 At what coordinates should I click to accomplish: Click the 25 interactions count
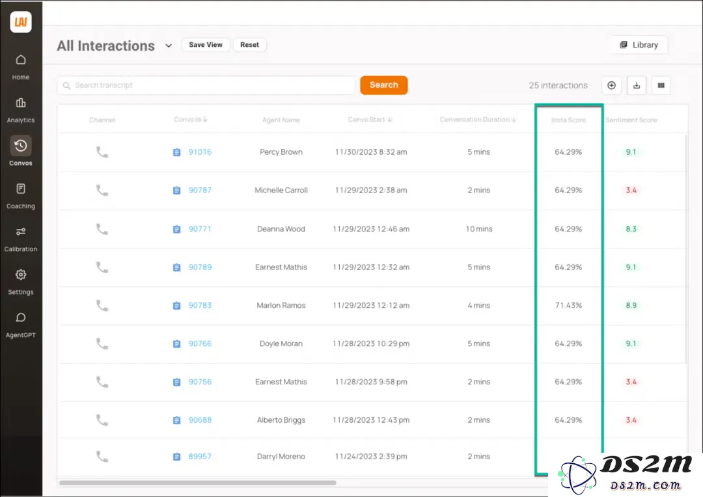558,85
